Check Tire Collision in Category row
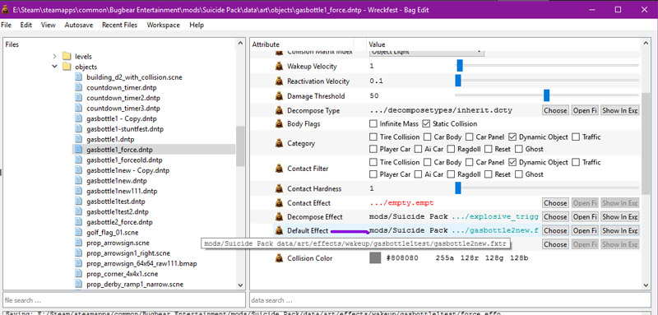Image resolution: width=658 pixels, height=315 pixels. point(373,137)
